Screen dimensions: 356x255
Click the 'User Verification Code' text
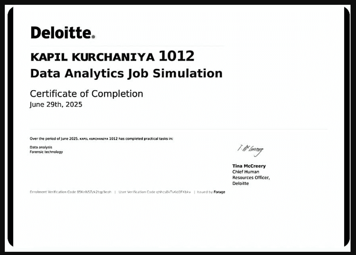(x=155, y=192)
